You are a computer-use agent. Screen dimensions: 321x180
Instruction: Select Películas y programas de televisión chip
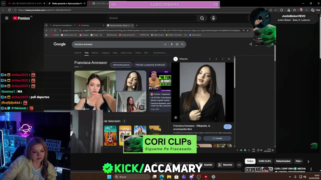click(150, 65)
